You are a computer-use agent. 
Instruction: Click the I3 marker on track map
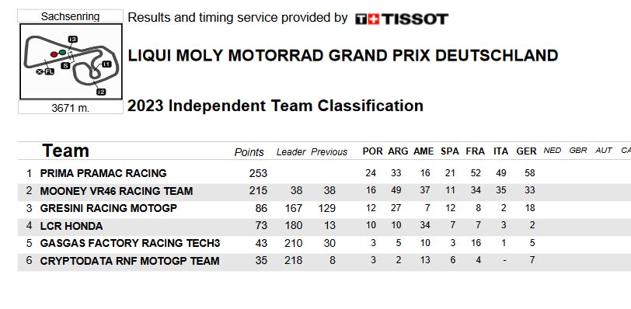coord(73,39)
